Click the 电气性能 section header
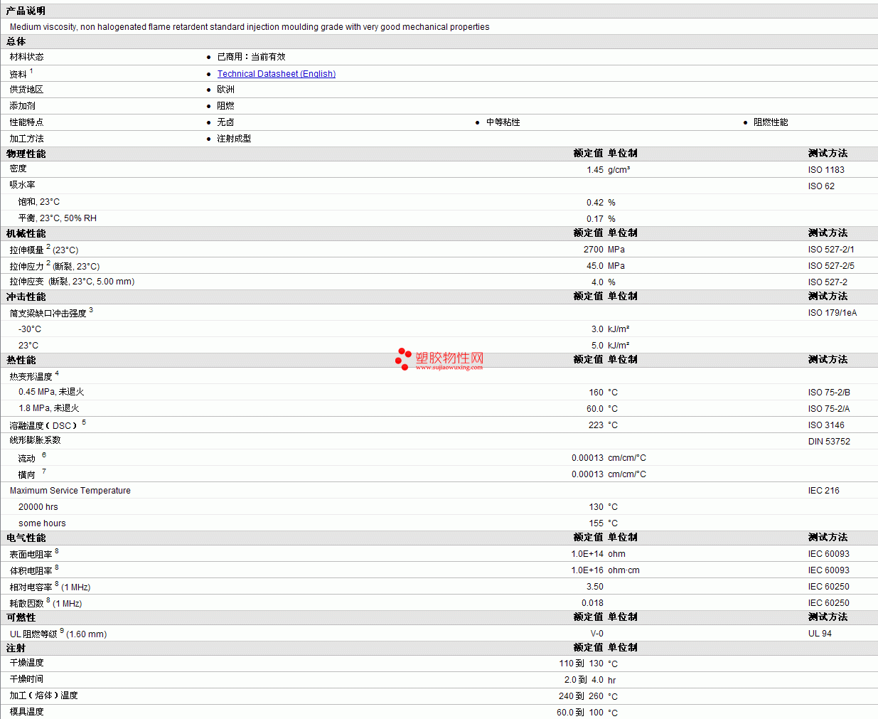This screenshot has width=878, height=719. 26,538
